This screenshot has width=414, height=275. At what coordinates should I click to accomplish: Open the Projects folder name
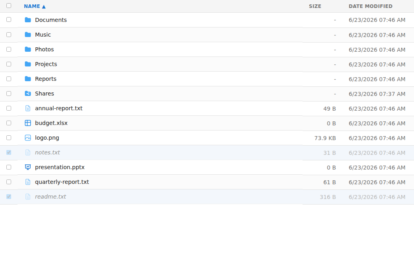pyautogui.click(x=46, y=64)
